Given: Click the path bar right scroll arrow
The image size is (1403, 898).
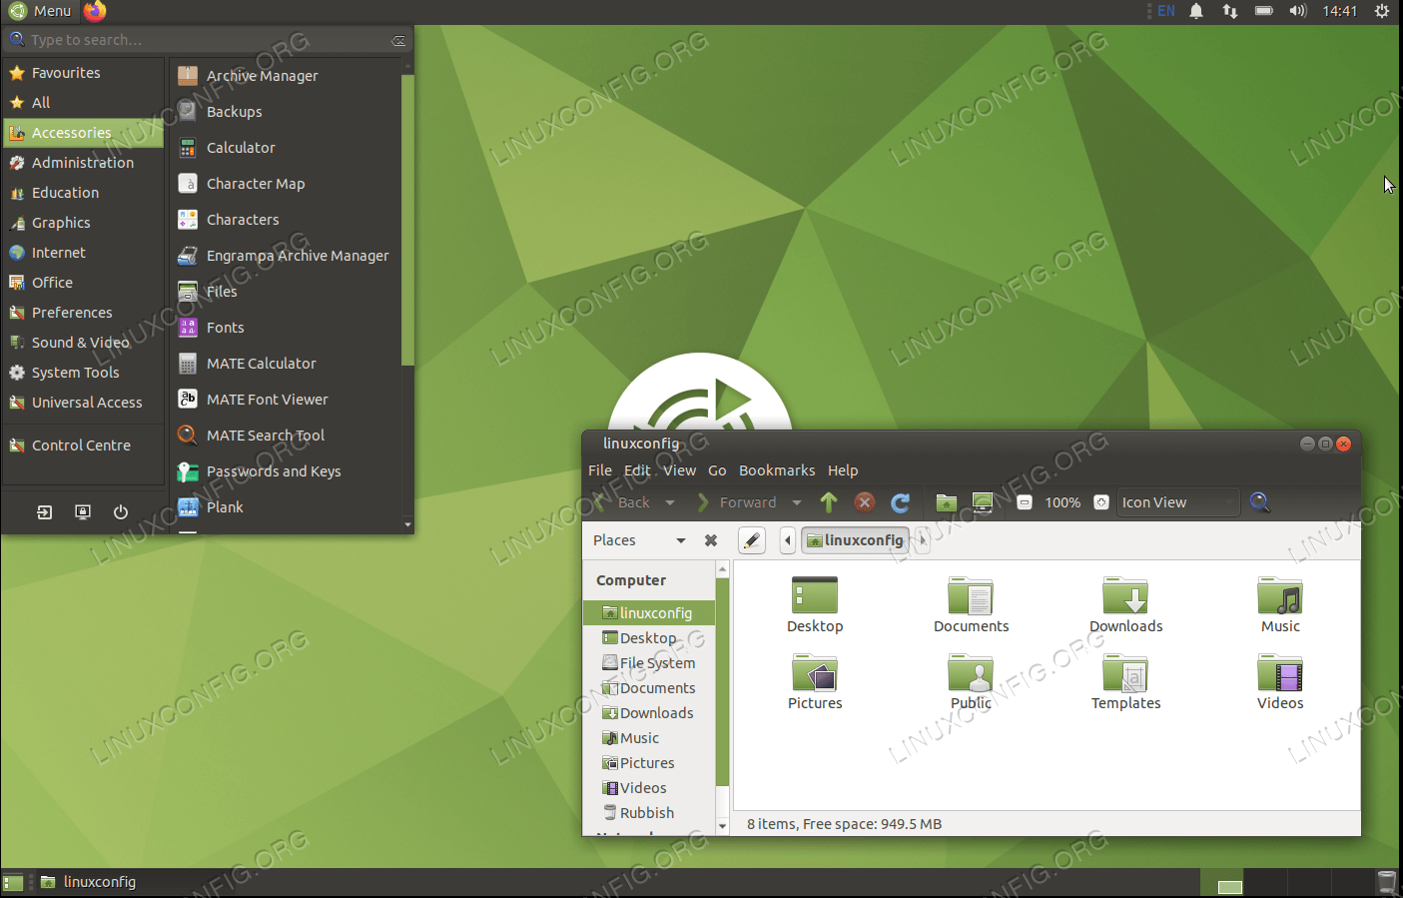Looking at the screenshot, I should (x=923, y=540).
